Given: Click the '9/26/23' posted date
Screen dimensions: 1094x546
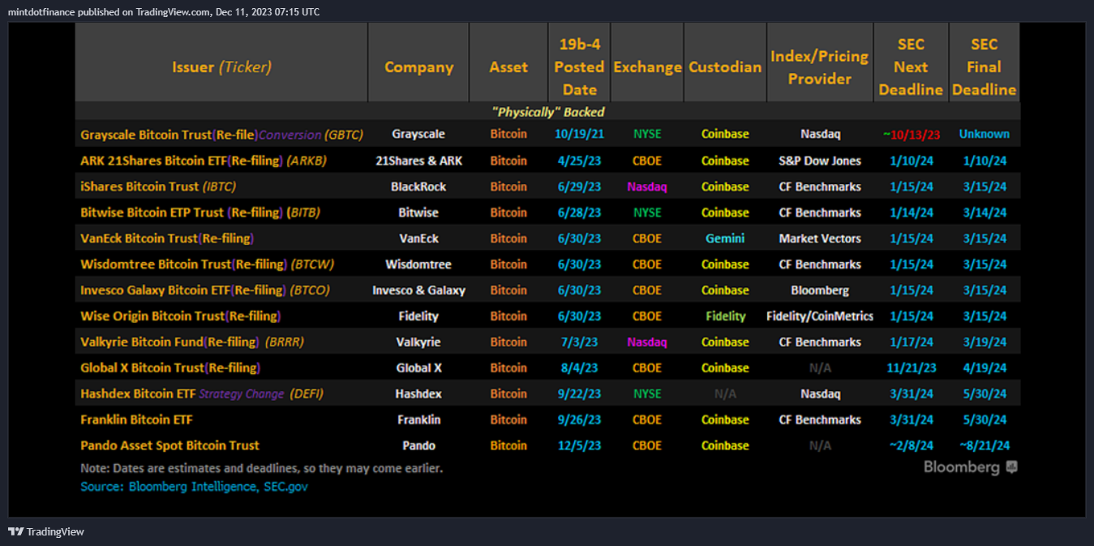Looking at the screenshot, I should point(579,420).
